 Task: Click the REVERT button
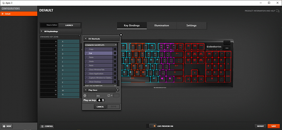(261, 126)
